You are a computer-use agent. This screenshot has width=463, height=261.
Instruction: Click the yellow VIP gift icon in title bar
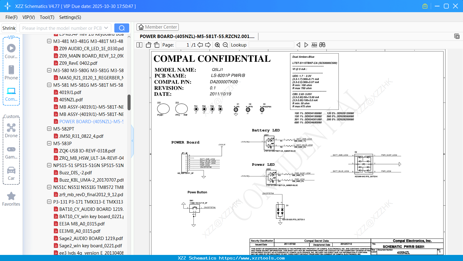[x=425, y=6]
